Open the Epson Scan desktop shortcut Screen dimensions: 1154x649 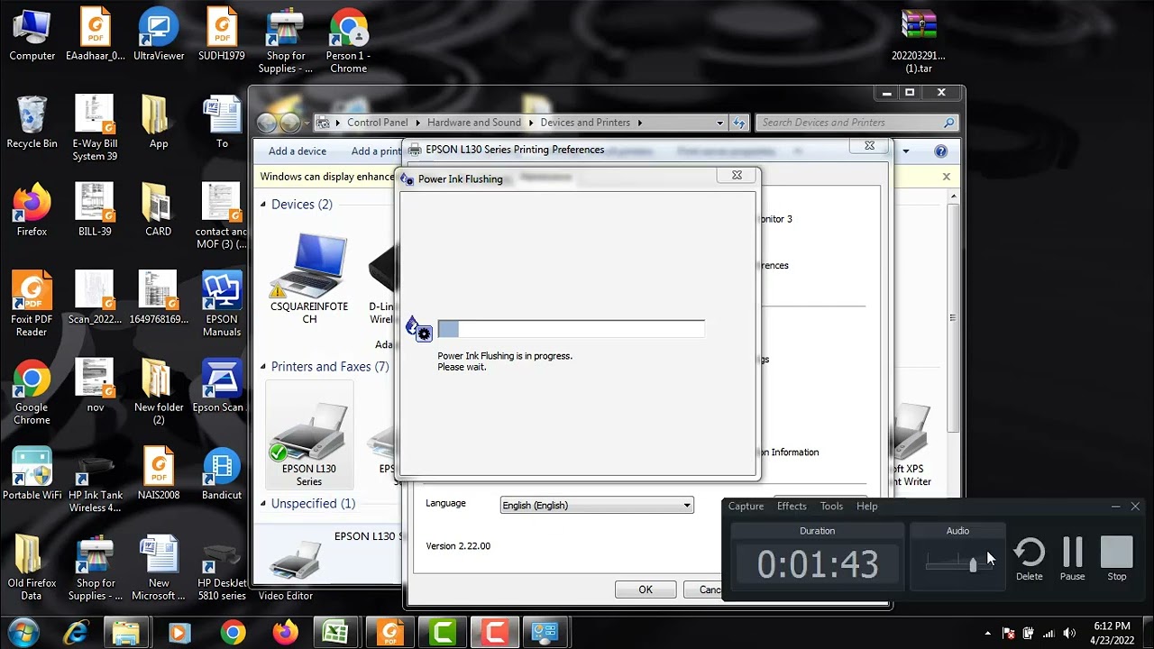click(x=222, y=386)
